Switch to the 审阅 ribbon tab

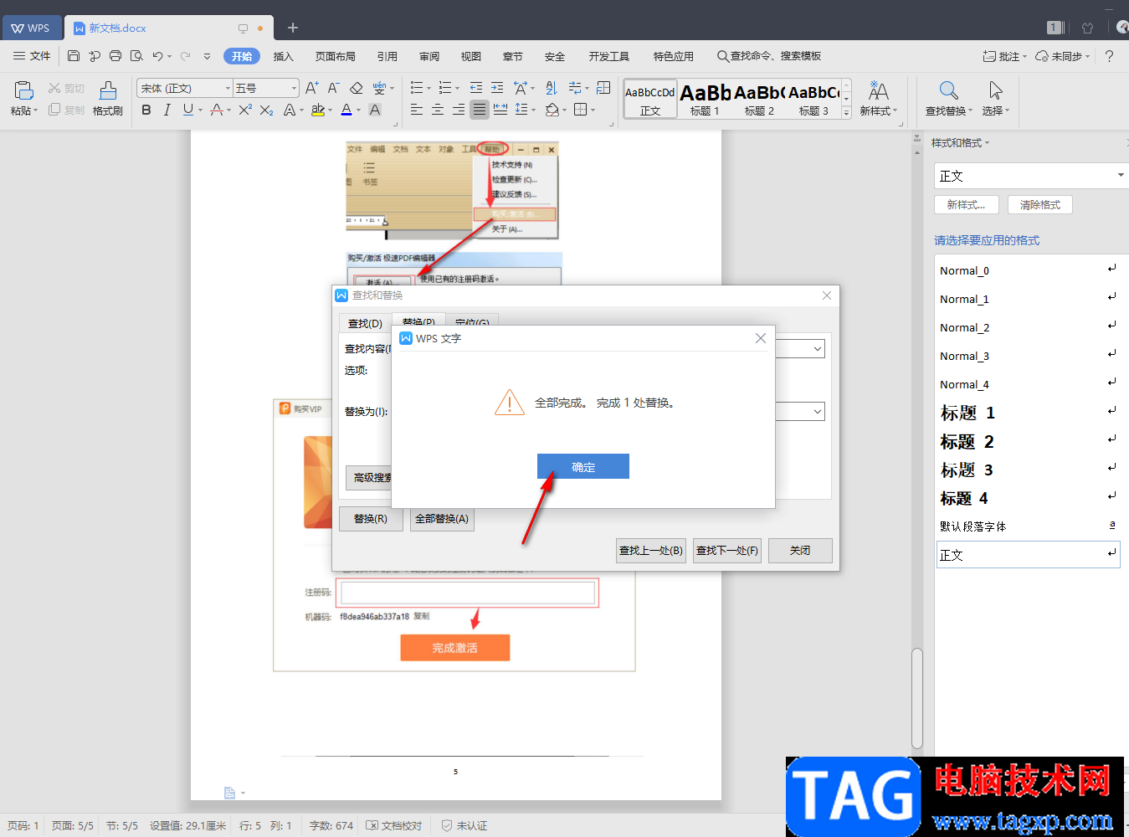tap(429, 56)
